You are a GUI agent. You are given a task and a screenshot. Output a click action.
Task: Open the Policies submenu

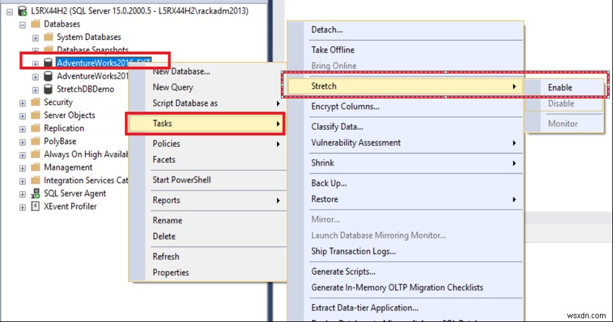pyautogui.click(x=208, y=144)
